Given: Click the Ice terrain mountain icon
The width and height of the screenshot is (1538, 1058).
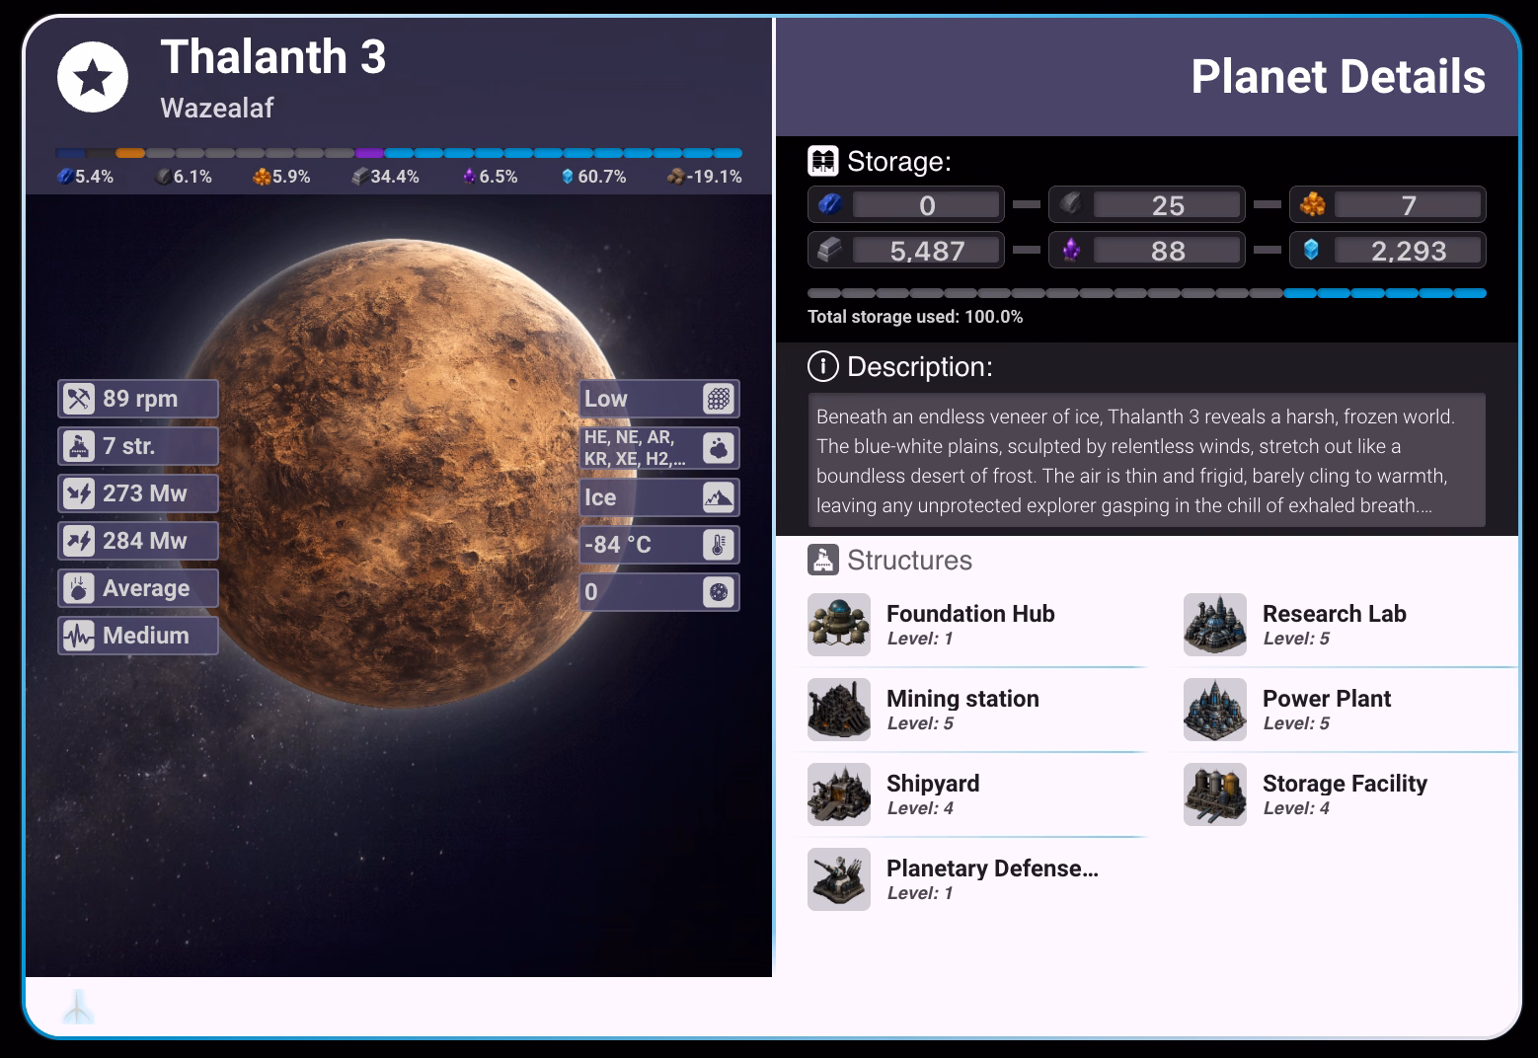Looking at the screenshot, I should coord(719,497).
